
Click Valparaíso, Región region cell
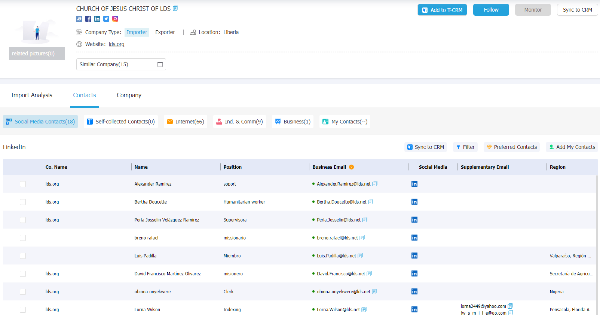click(x=570, y=256)
